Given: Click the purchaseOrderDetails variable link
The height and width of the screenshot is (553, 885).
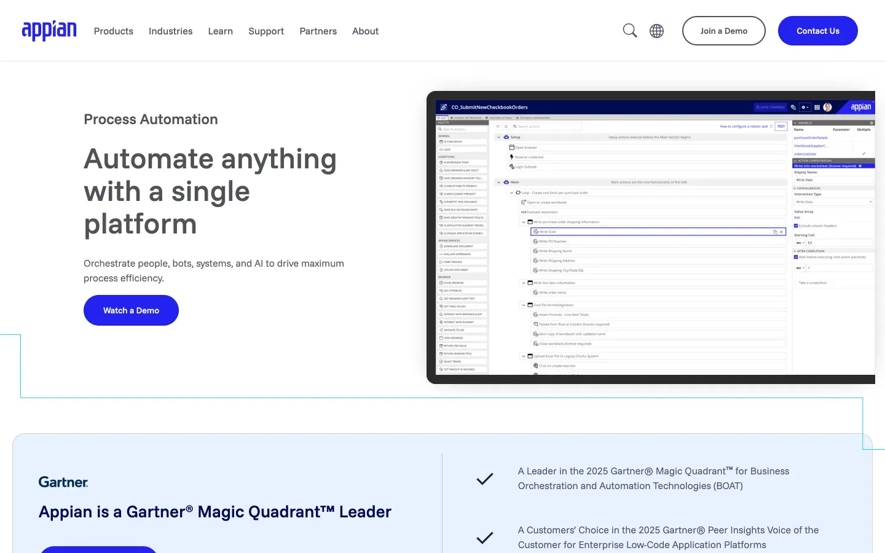Looking at the screenshot, I should (x=811, y=138).
